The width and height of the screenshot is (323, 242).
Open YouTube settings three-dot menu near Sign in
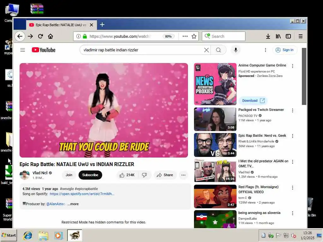click(x=265, y=50)
